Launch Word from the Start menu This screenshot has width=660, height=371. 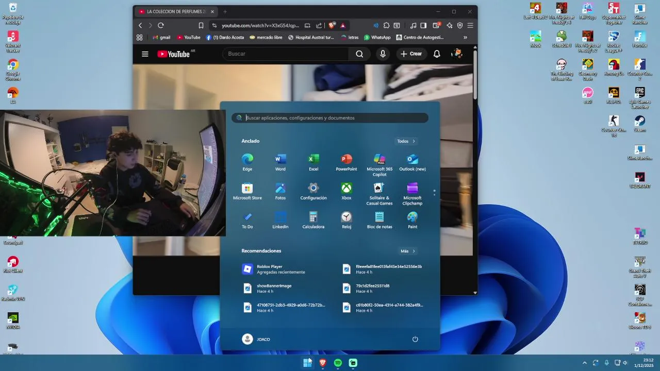pos(280,162)
